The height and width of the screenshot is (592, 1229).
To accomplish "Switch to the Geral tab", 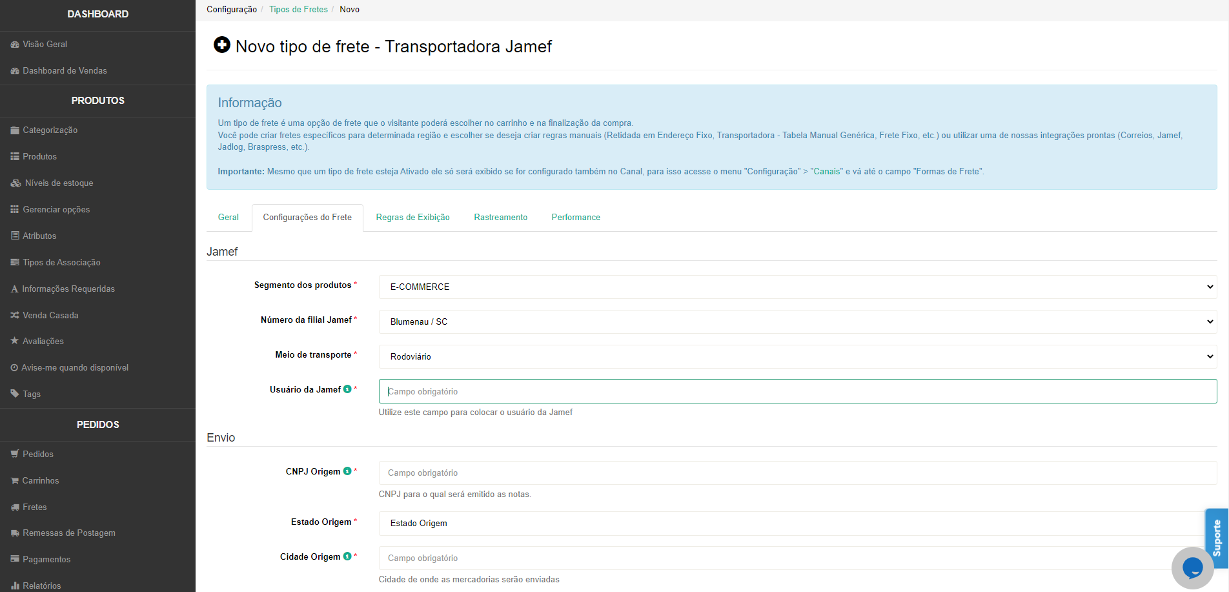I will coord(229,218).
